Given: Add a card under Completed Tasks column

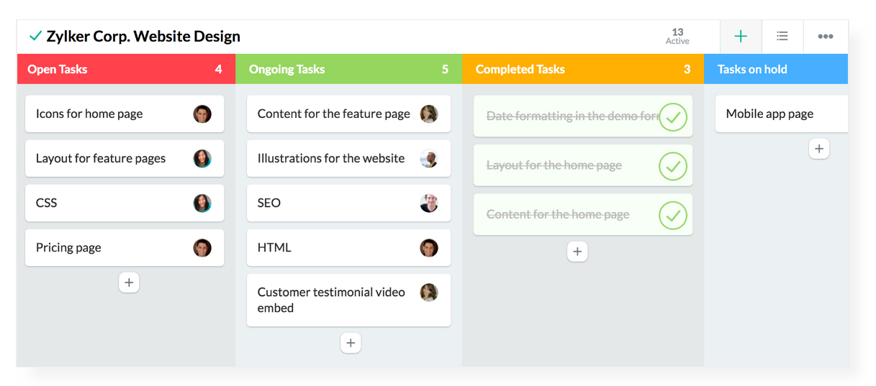Looking at the screenshot, I should pos(577,252).
